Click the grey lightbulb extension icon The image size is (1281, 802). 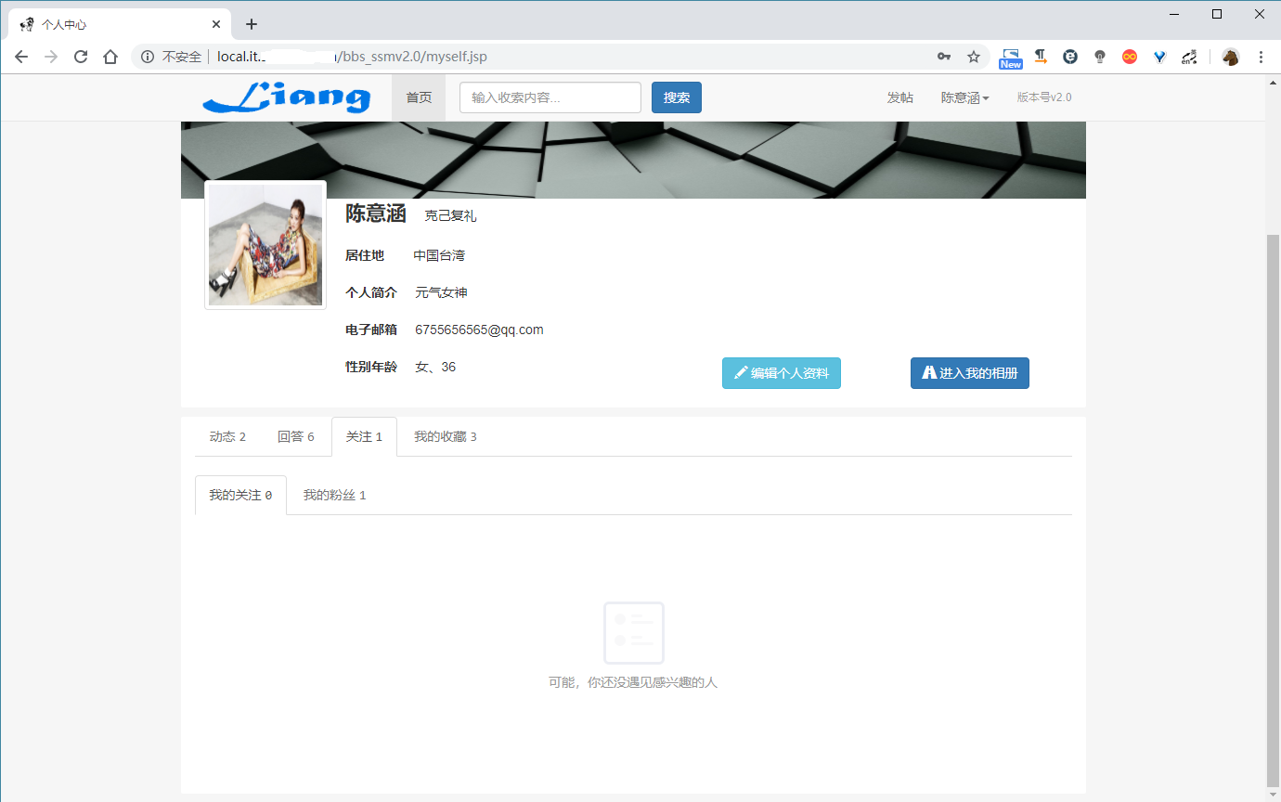pyautogui.click(x=1100, y=57)
